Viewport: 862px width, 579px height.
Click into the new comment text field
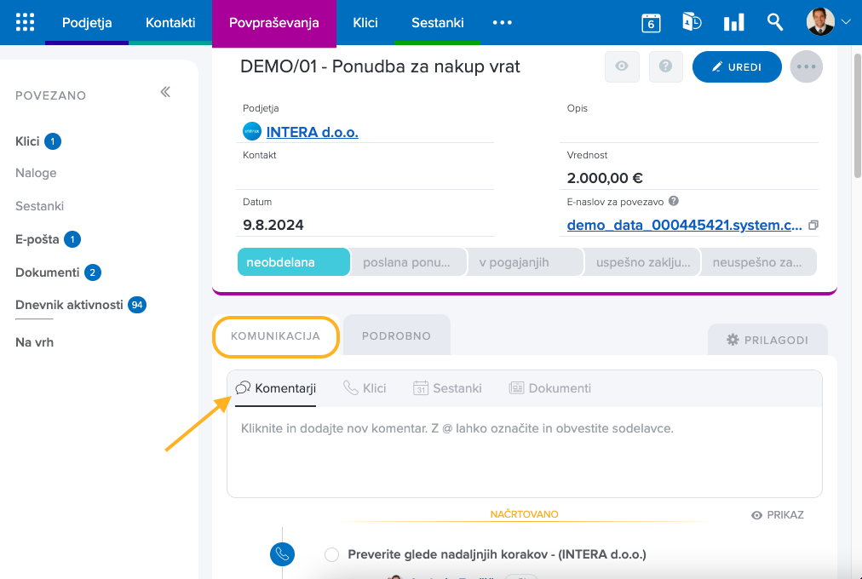coord(524,451)
